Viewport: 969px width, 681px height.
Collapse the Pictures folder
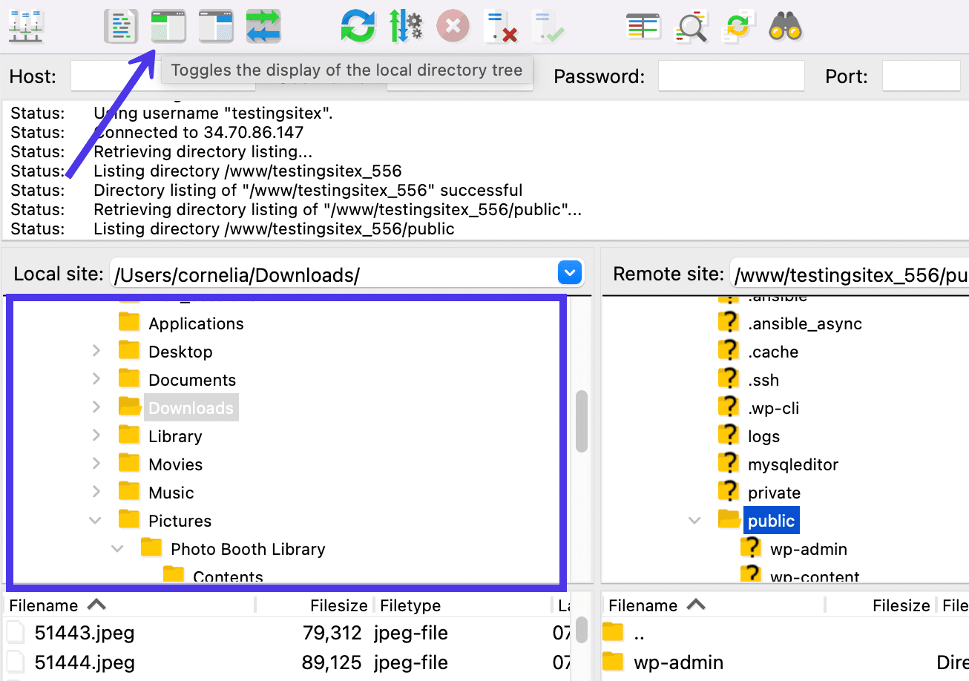click(95, 520)
